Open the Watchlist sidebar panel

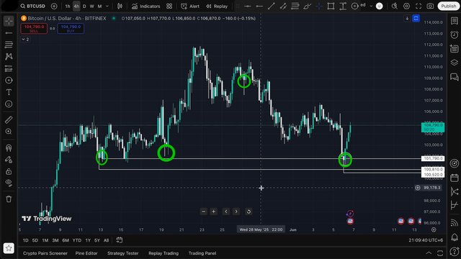[x=455, y=21]
